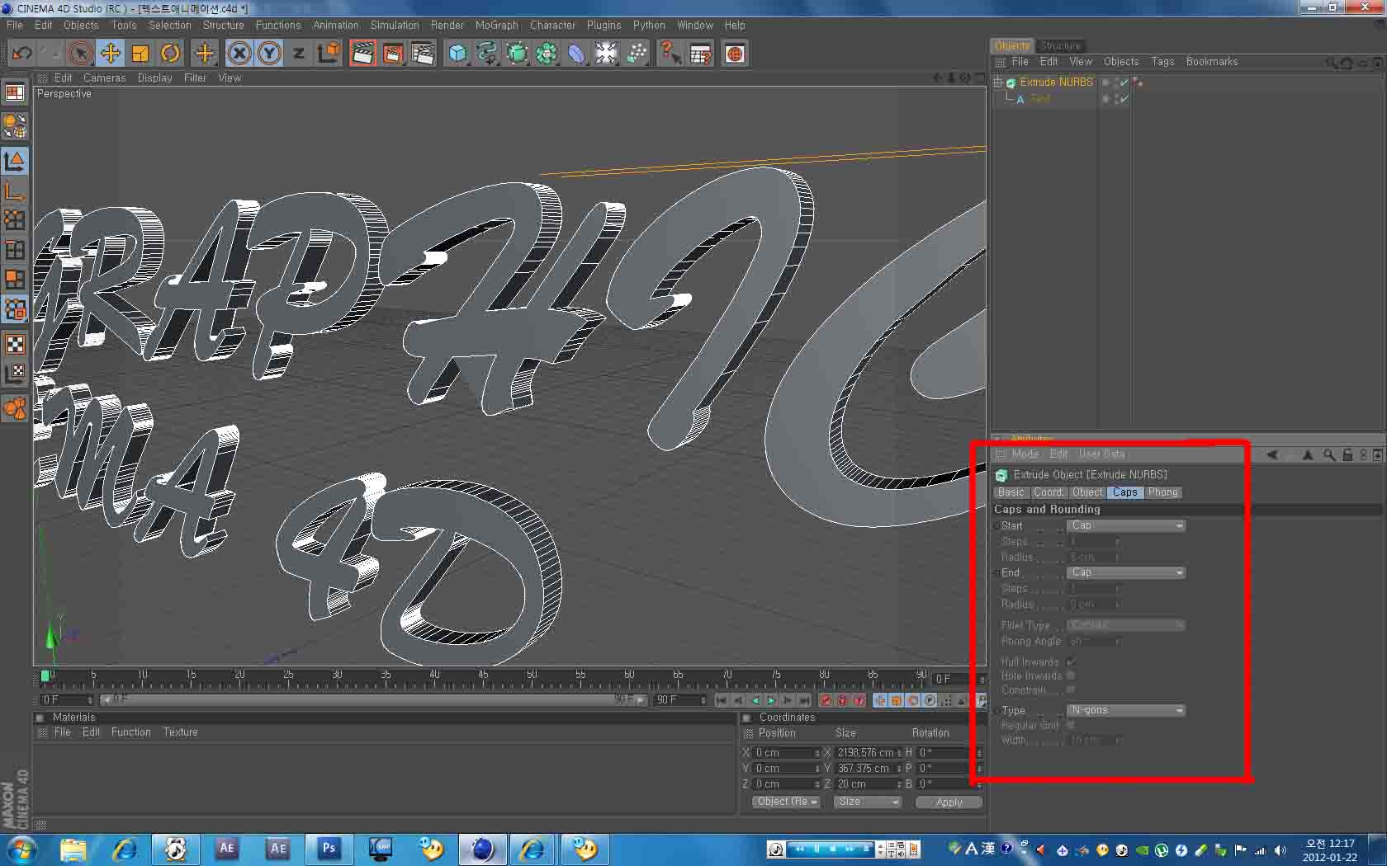Image resolution: width=1387 pixels, height=866 pixels.
Task: Open the spline tools icon
Action: (x=487, y=54)
